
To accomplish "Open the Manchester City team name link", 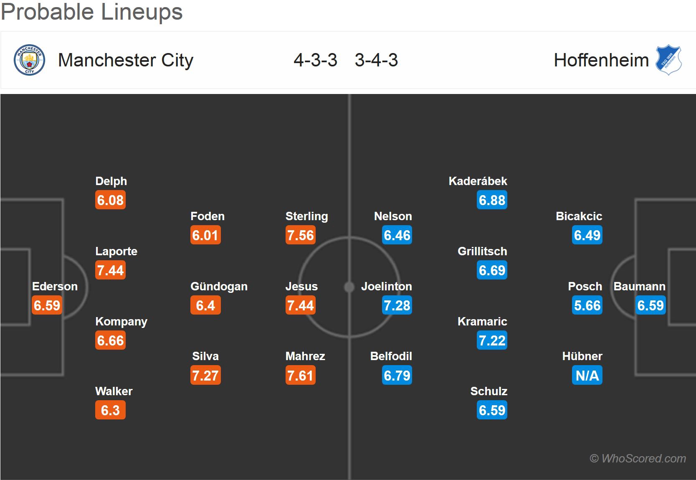I will 126,60.
